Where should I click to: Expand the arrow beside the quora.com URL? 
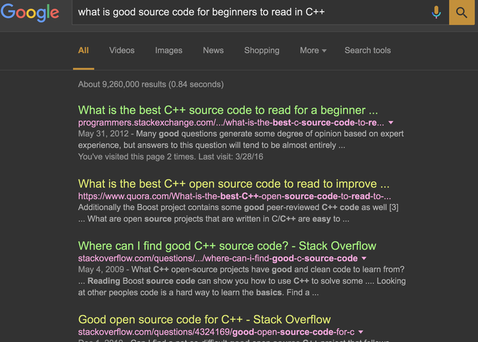pyautogui.click(x=398, y=197)
